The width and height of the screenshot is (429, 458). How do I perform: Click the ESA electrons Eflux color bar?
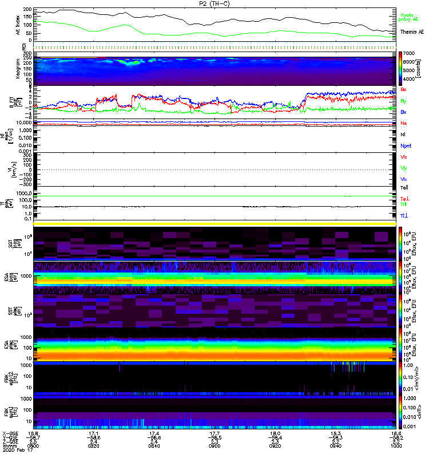click(400, 345)
